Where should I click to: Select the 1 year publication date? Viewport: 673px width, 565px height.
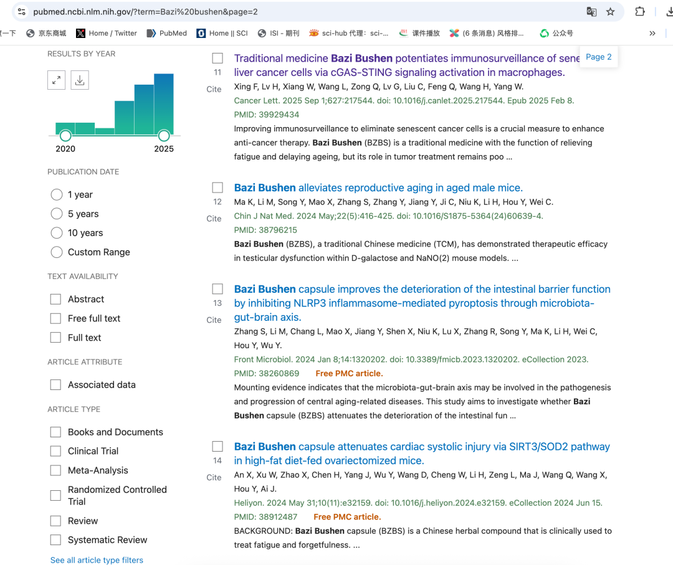57,195
